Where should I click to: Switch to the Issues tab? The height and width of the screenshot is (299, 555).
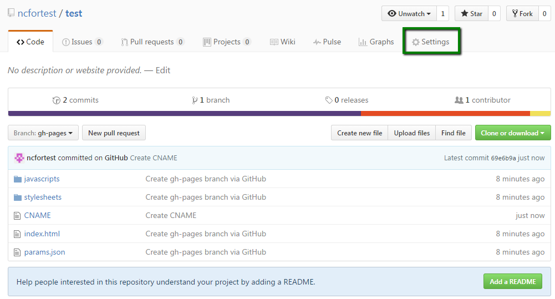coord(83,42)
